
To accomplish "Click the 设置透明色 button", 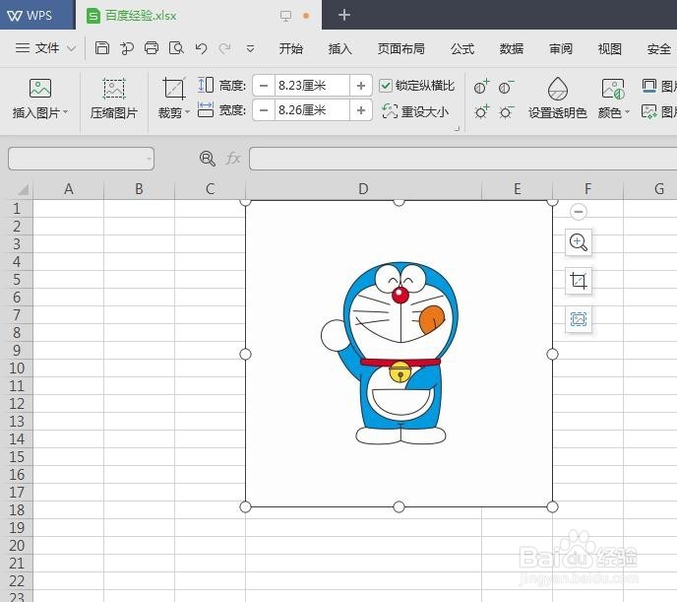I will click(557, 99).
